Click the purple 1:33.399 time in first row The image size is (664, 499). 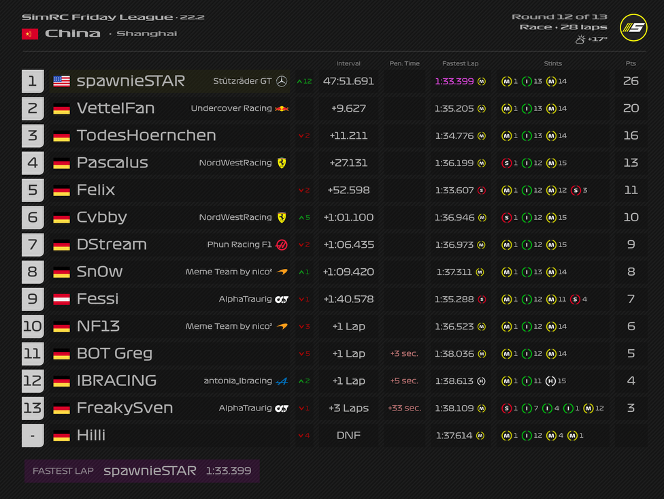tap(455, 81)
